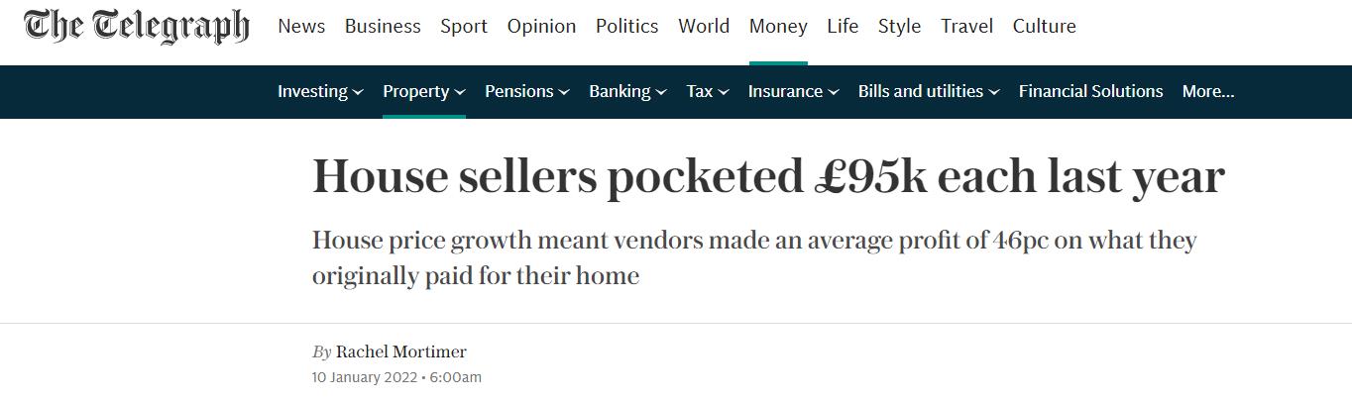Select the Money tab

click(778, 27)
